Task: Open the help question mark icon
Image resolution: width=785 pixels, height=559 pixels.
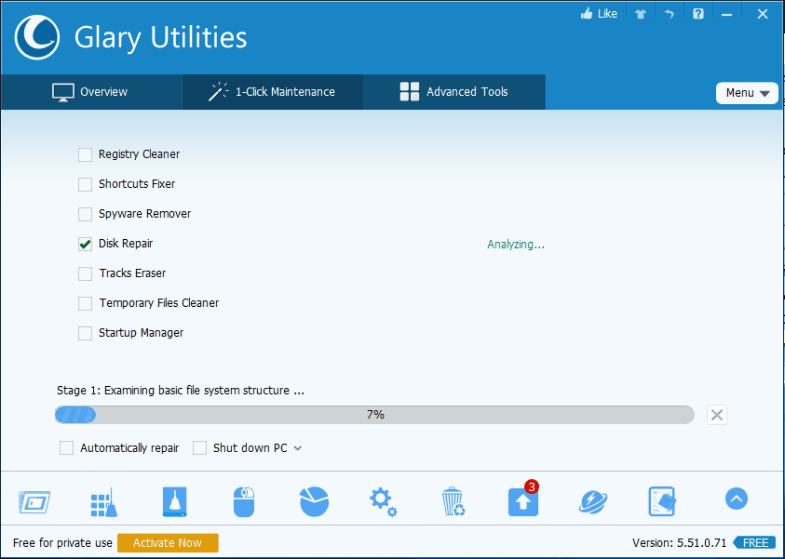Action: point(697,14)
